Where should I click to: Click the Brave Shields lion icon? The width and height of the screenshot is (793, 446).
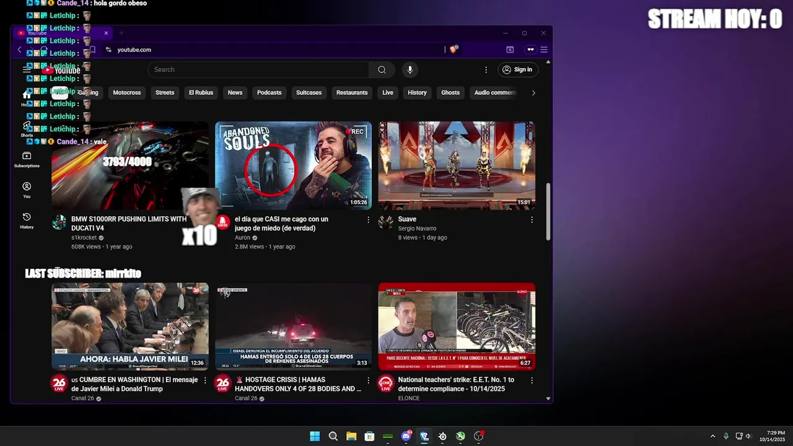(453, 50)
